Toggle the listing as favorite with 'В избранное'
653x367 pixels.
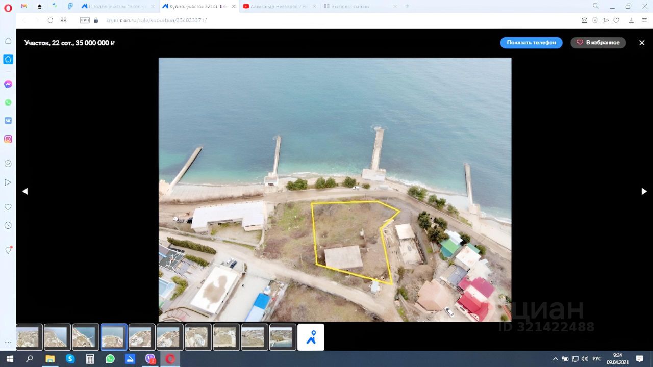click(598, 43)
